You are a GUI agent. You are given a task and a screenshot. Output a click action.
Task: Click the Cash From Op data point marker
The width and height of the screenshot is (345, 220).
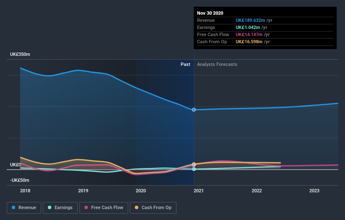pyautogui.click(x=194, y=164)
